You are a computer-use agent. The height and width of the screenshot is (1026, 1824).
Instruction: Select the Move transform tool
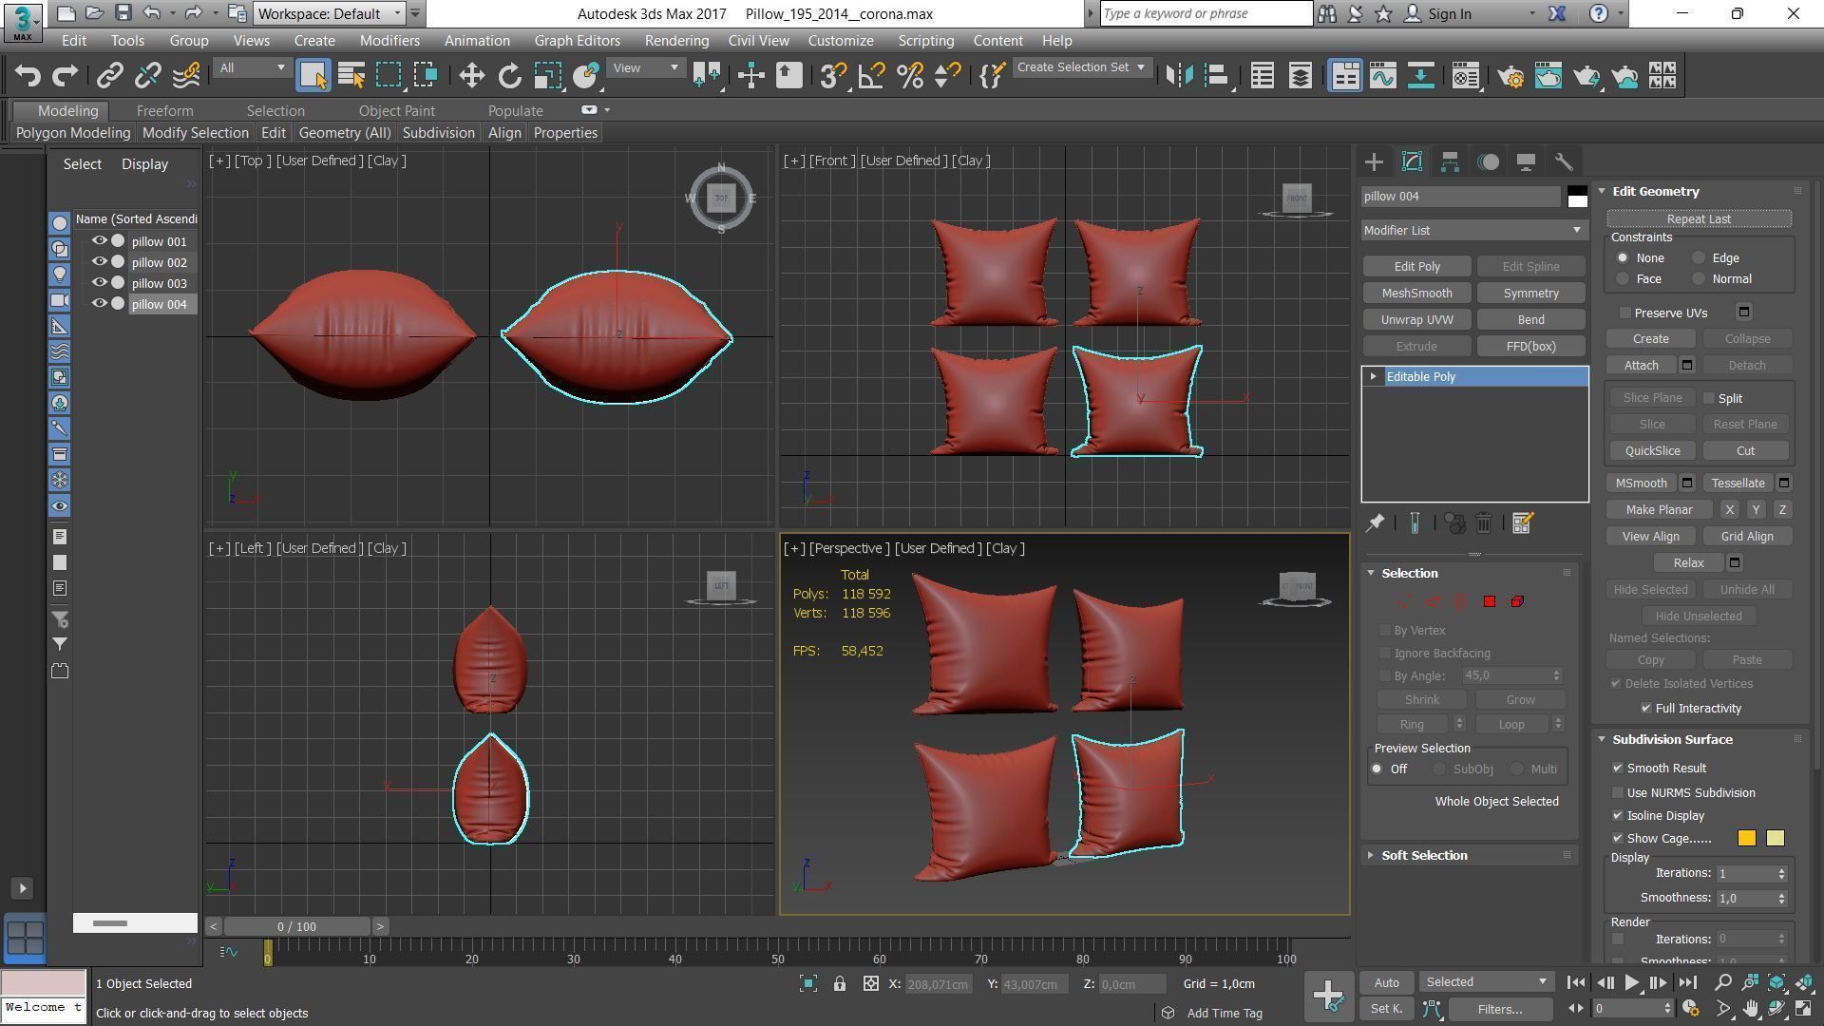[471, 76]
